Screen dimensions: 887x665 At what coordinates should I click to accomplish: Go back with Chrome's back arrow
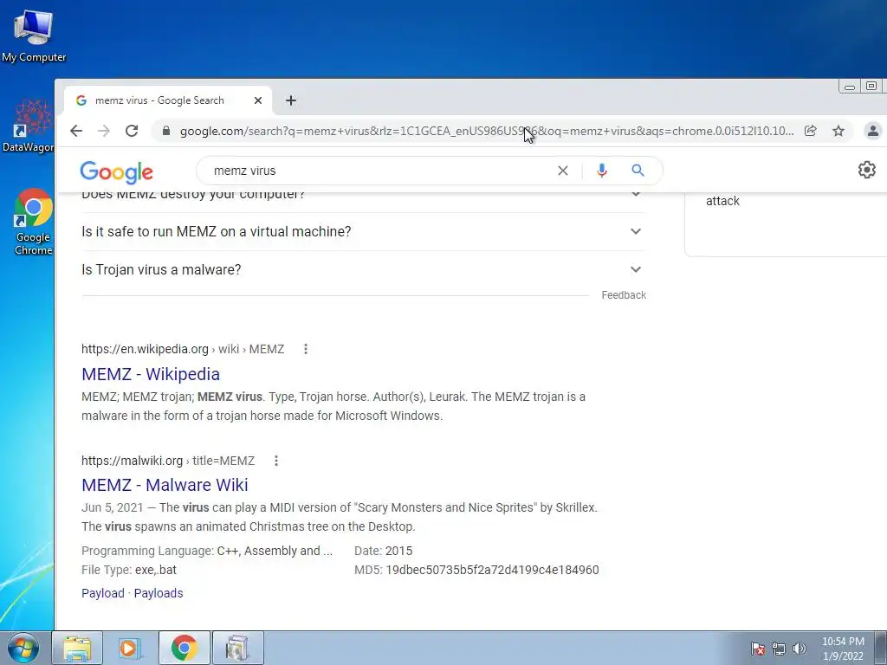pyautogui.click(x=76, y=132)
